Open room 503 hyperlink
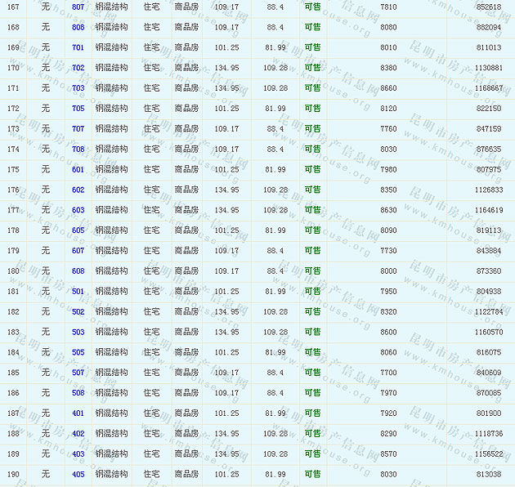This screenshot has height=487, width=515. coord(78,332)
